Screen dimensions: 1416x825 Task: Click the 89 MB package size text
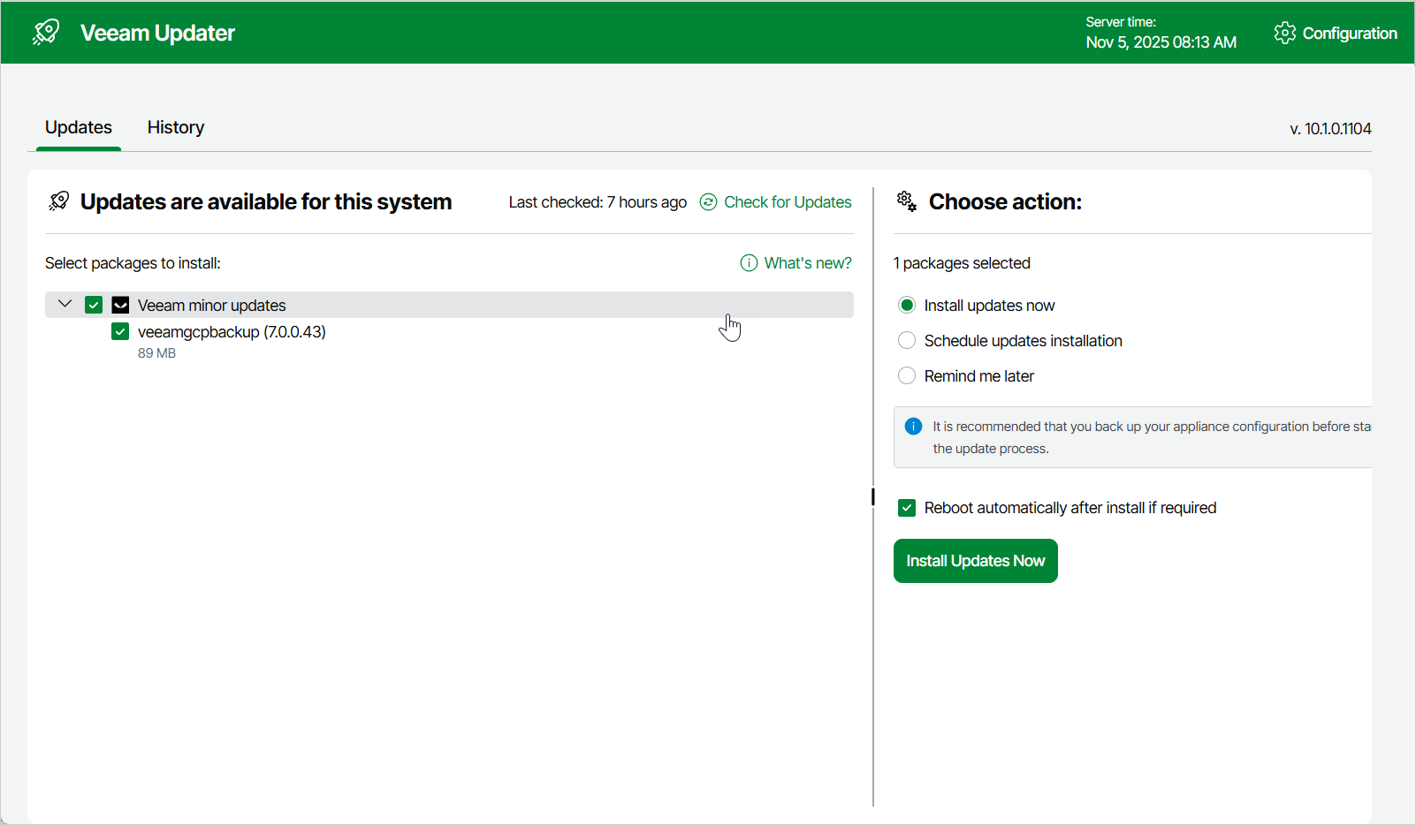point(156,353)
